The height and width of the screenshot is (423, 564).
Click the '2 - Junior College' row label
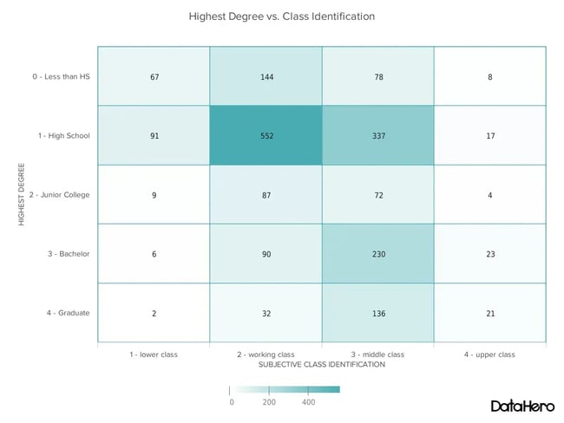click(x=57, y=194)
